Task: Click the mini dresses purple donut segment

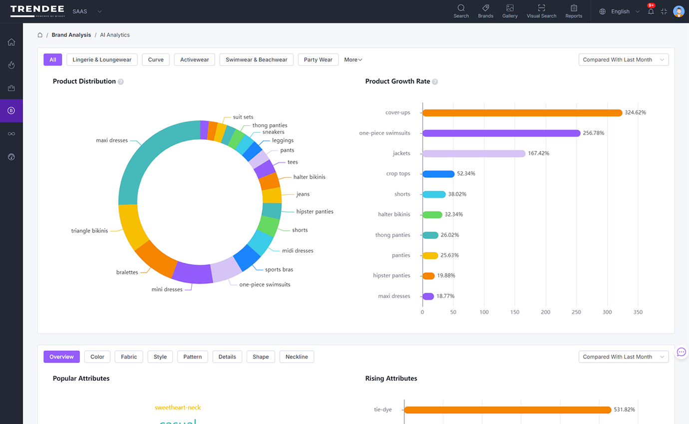Action: [192, 273]
